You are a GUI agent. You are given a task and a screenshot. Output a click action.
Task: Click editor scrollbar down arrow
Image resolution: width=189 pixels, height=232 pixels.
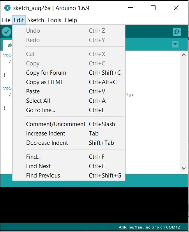[184, 168]
